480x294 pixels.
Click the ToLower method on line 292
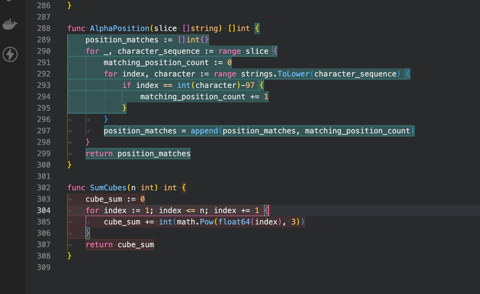click(x=293, y=74)
